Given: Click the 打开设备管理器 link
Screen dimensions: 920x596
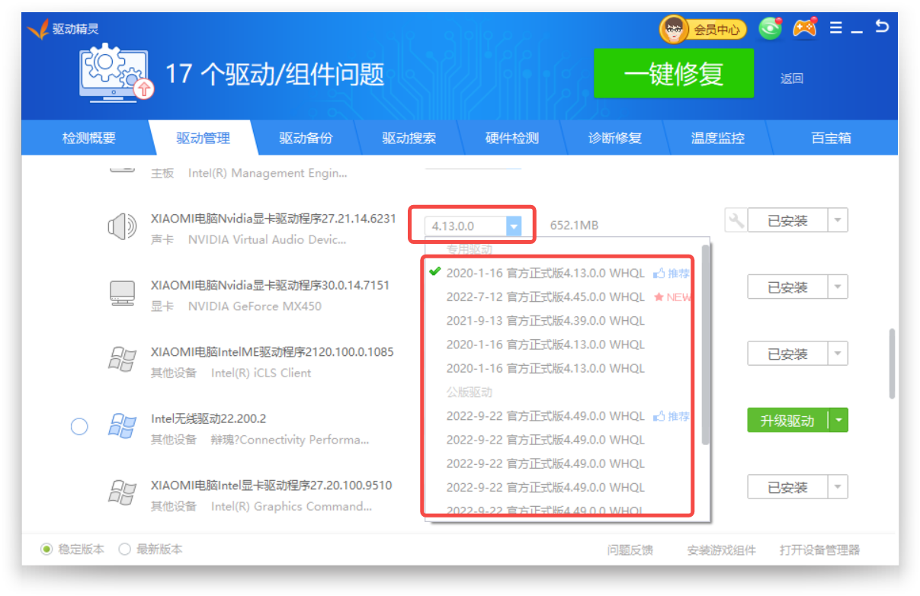Looking at the screenshot, I should (819, 550).
